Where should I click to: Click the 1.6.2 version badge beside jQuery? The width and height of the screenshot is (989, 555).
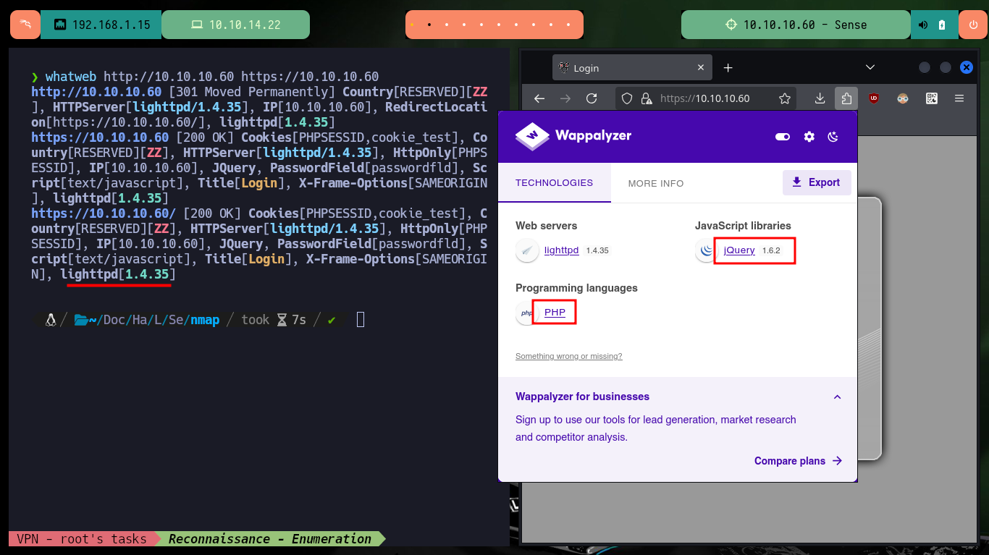(771, 250)
